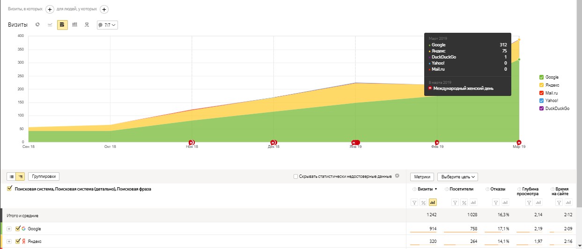Uncheck the Google row checkbox
Image resolution: width=582 pixels, height=249 pixels.
pyautogui.click(x=18, y=228)
